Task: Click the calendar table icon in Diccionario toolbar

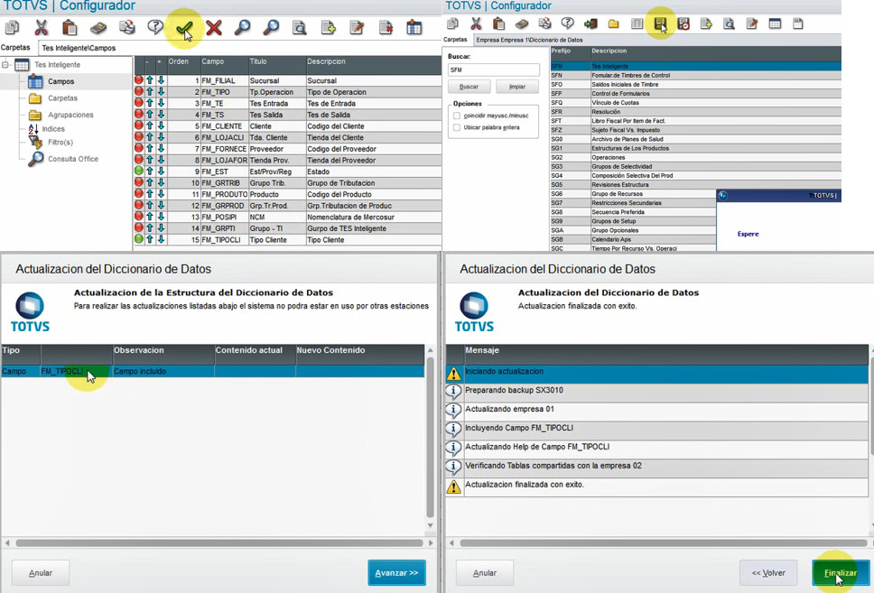Action: (x=775, y=24)
